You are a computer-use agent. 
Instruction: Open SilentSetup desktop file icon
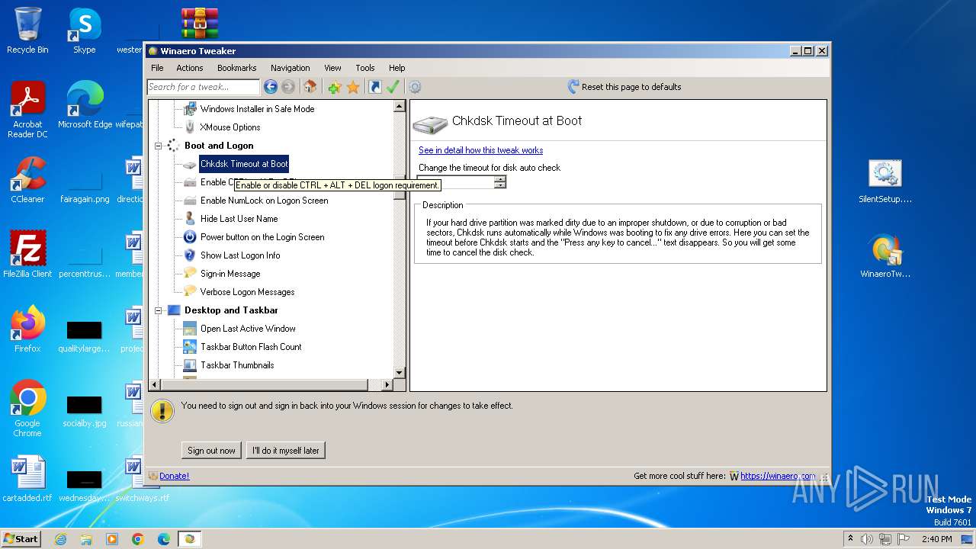coord(885,181)
